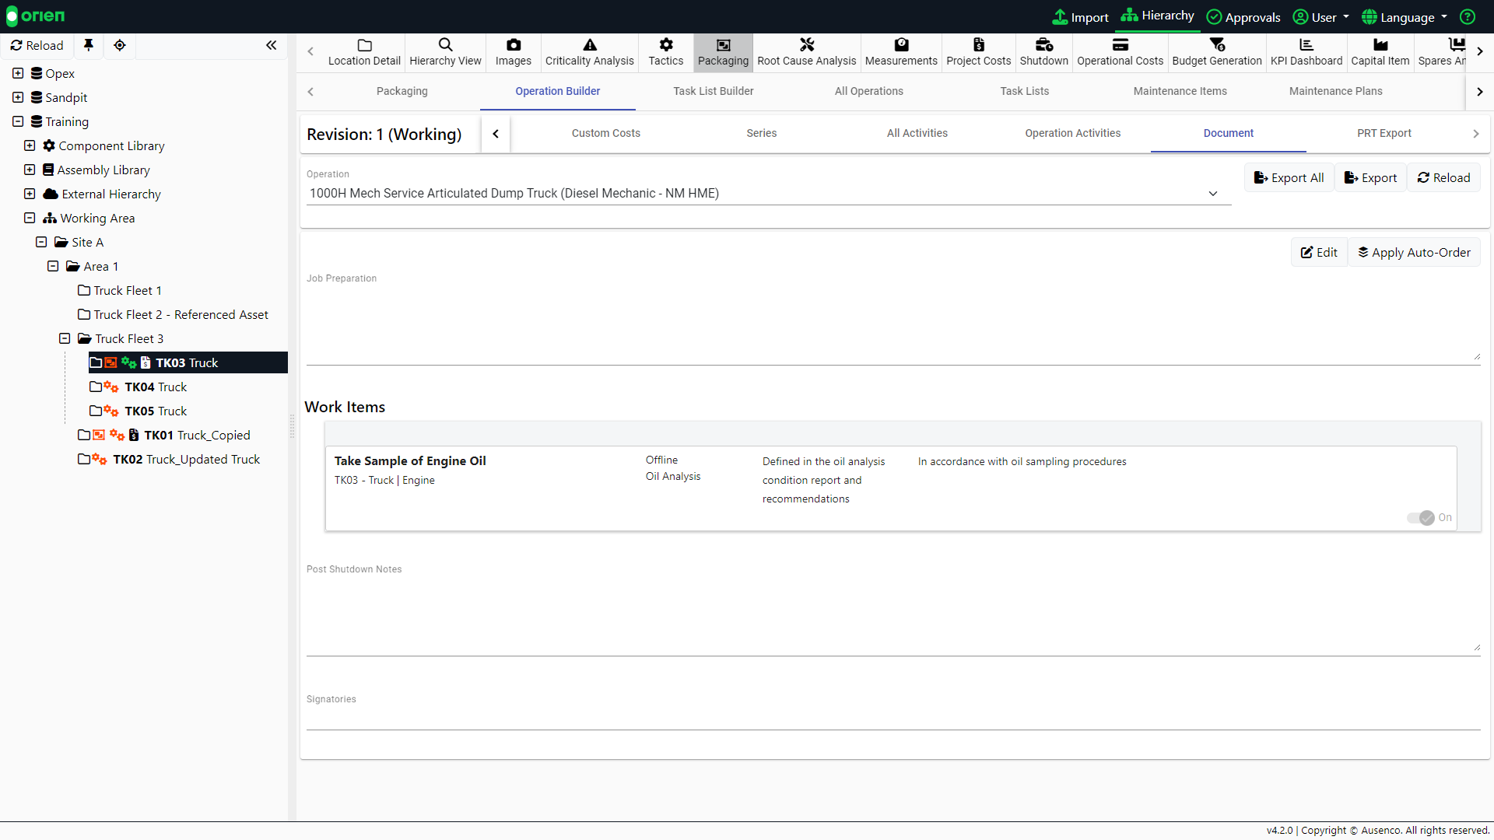1494x840 pixels.
Task: Open the Criticality Analysis tool
Action: click(589, 52)
